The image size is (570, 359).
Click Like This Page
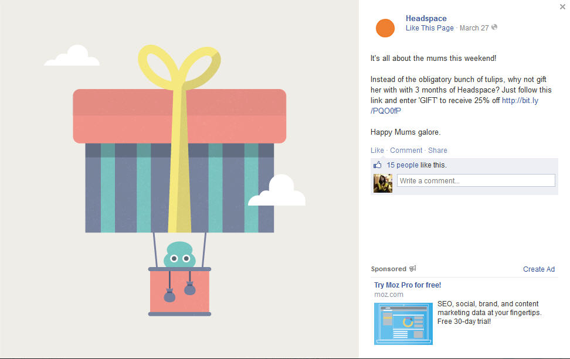click(x=430, y=28)
